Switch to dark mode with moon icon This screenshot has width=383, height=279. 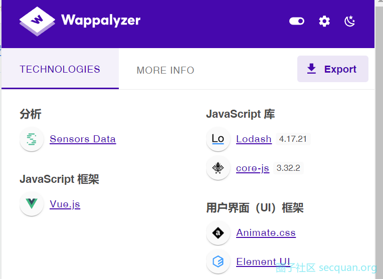349,21
